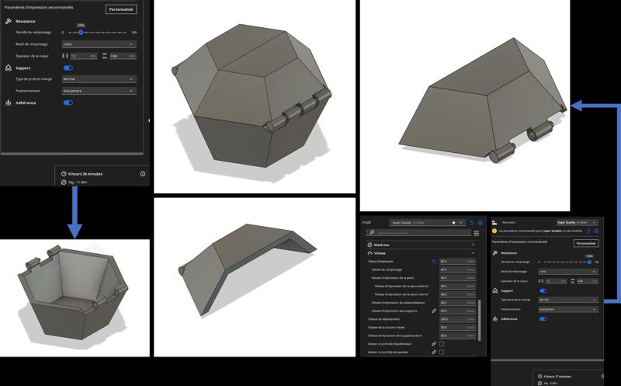Click the infill density slider handle at 100%
Image resolution: width=621 pixels, height=386 pixels.
pyautogui.click(x=589, y=262)
